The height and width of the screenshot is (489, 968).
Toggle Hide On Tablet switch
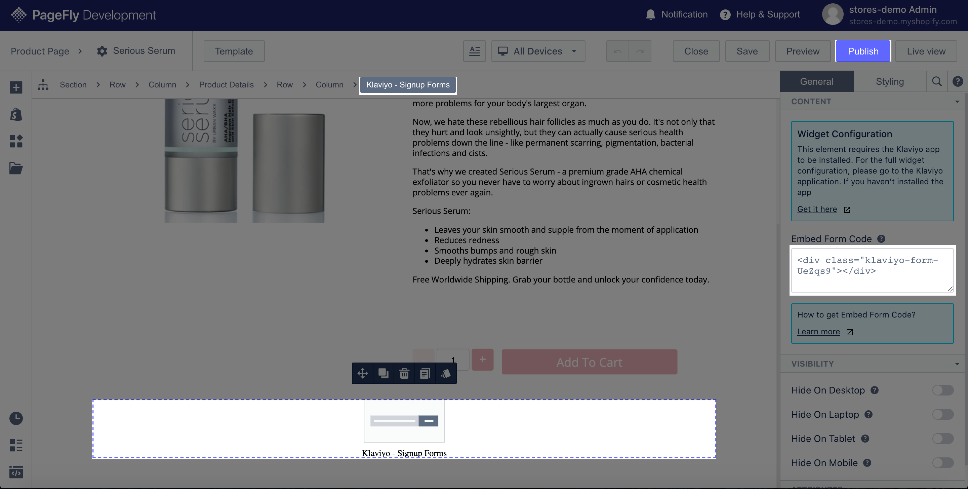[942, 439]
